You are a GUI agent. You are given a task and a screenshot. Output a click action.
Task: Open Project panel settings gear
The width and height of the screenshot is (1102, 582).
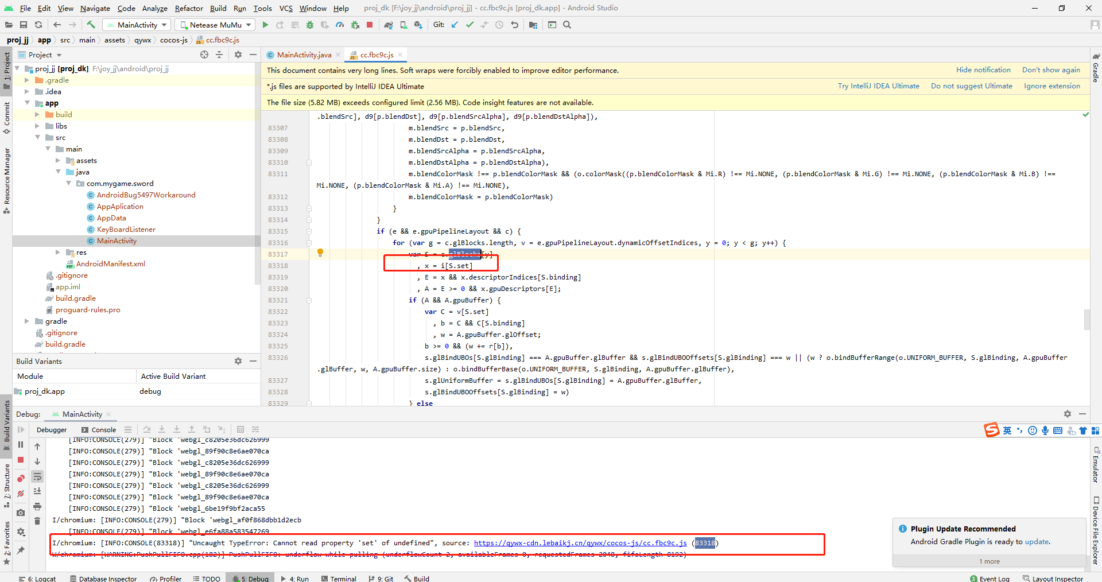[238, 55]
